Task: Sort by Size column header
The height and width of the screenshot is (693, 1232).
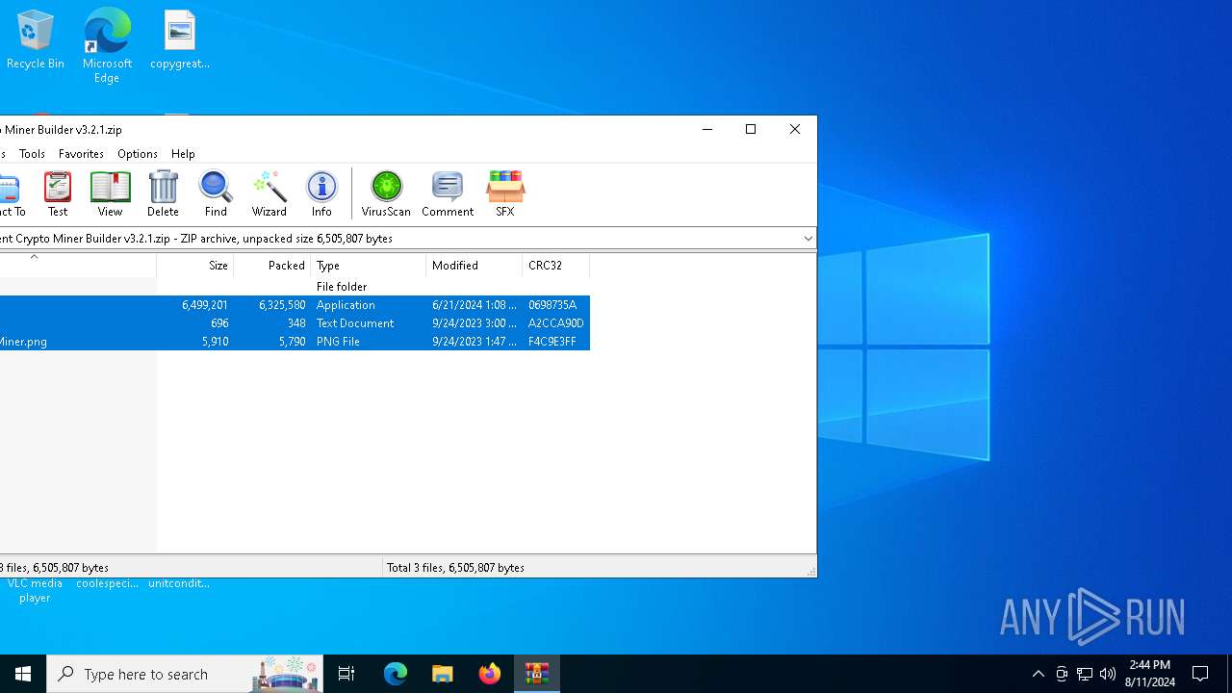Action: (x=195, y=265)
